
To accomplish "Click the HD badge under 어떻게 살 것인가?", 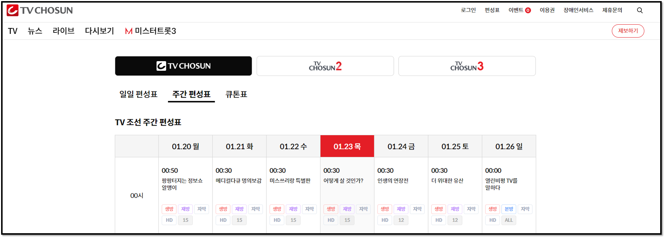I will point(331,220).
